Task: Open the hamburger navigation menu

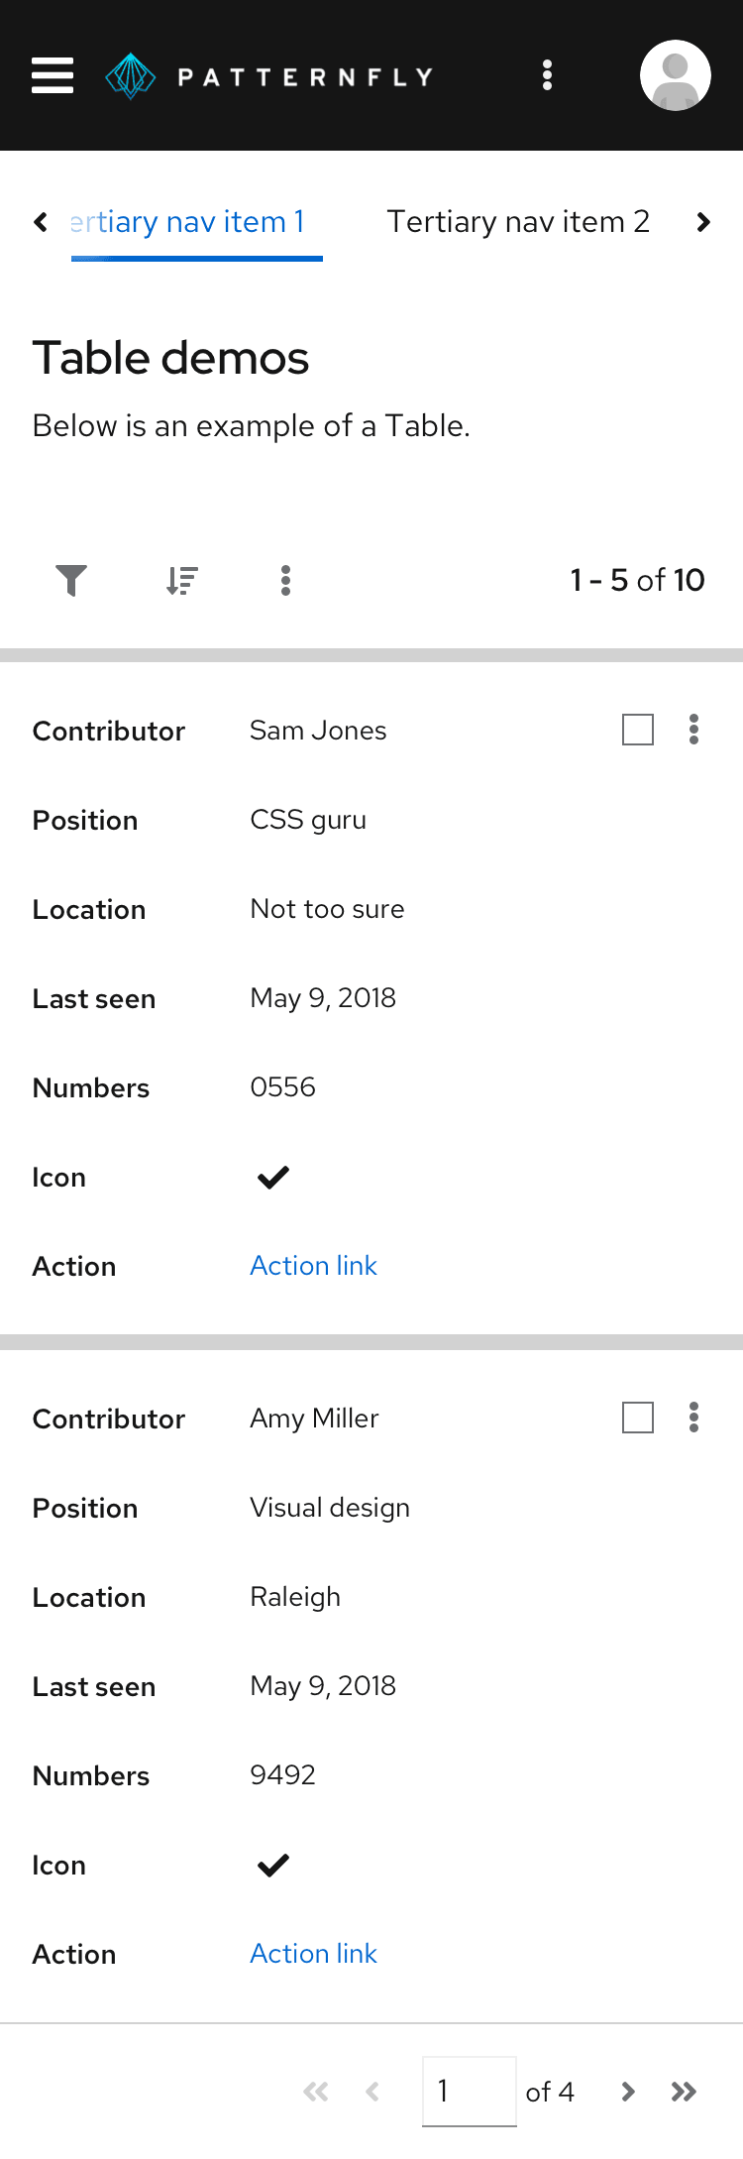Action: pyautogui.click(x=53, y=75)
